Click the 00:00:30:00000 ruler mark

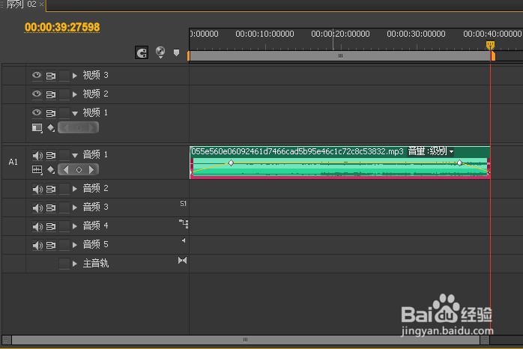coord(416,34)
